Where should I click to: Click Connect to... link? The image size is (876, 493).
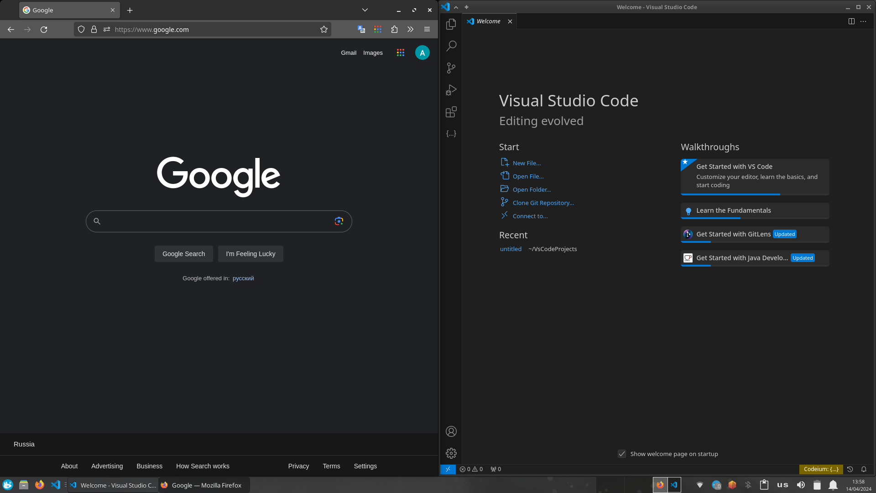point(530,216)
